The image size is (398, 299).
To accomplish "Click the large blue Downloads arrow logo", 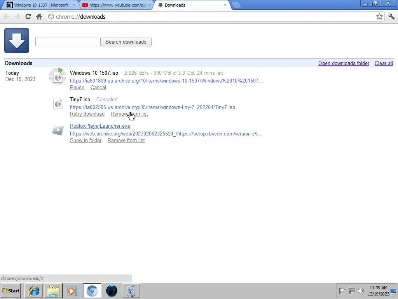I will 17,40.
